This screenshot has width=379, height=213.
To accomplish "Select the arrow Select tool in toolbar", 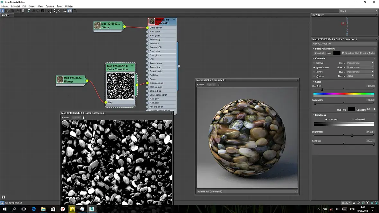I will point(3,11).
